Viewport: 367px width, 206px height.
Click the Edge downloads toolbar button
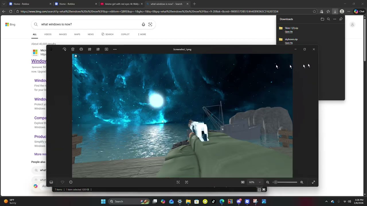(335, 11)
